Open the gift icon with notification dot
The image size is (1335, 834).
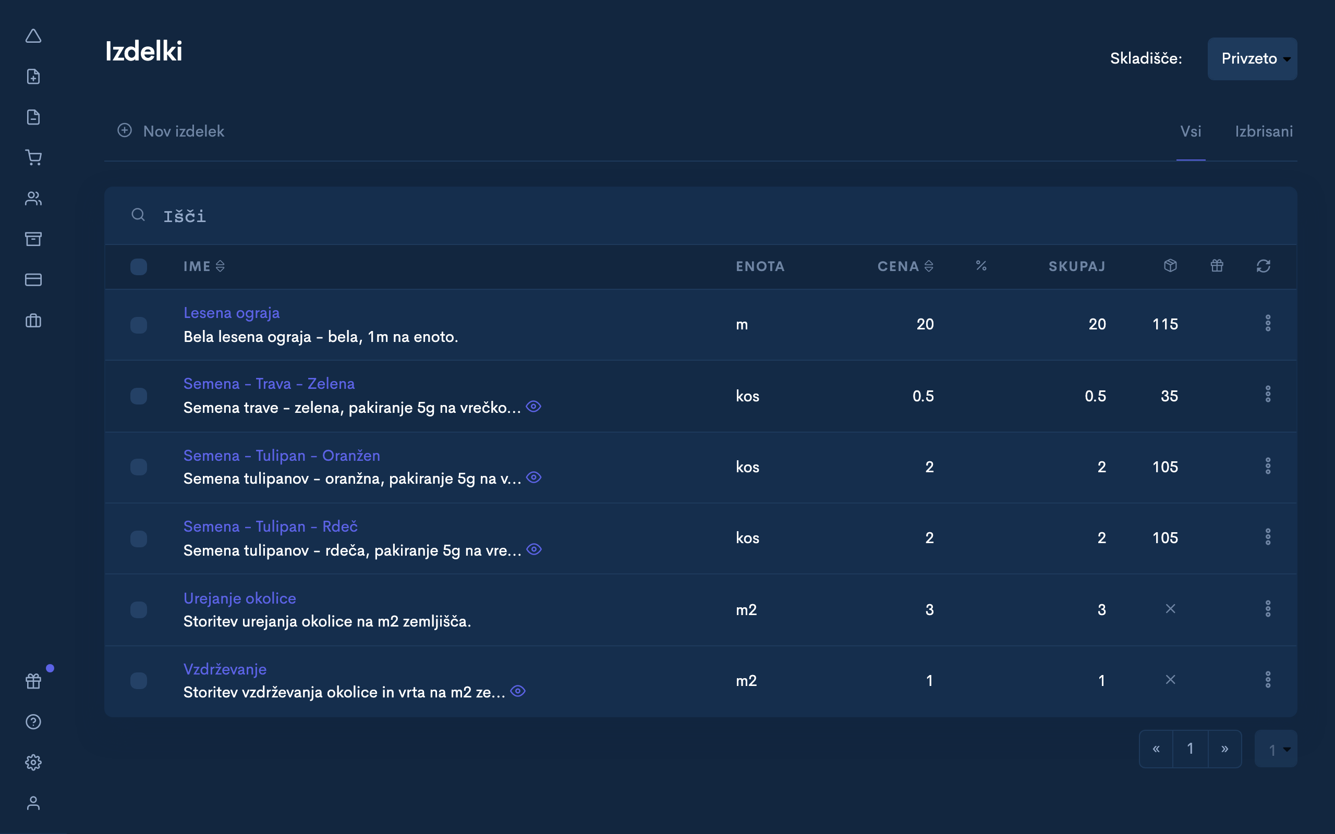(x=34, y=681)
